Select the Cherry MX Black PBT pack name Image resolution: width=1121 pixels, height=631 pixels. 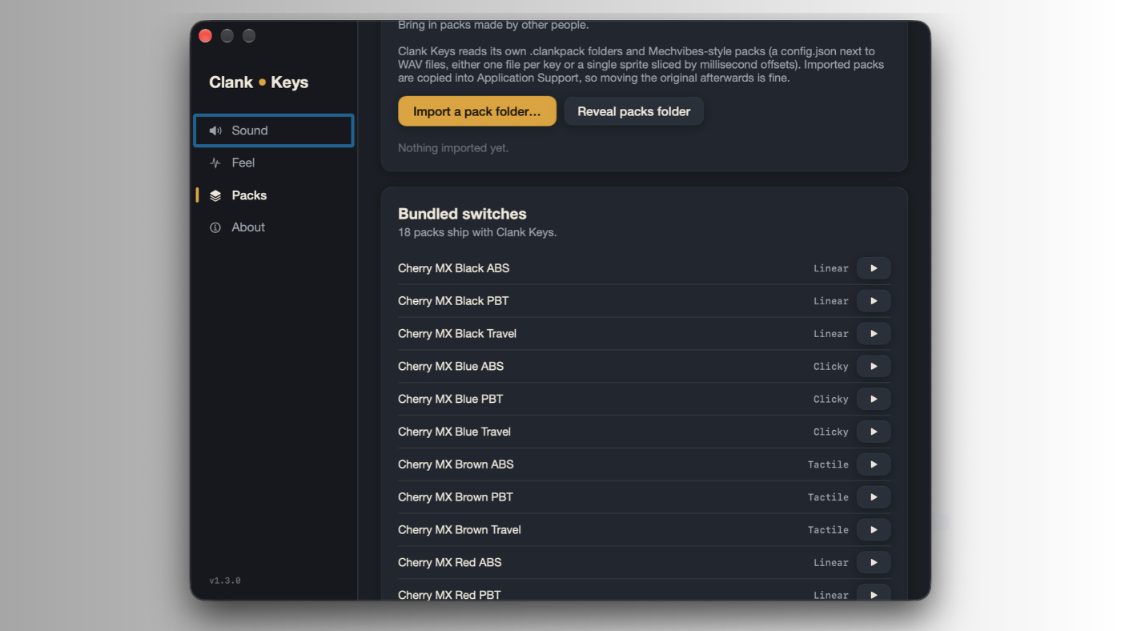[453, 301]
